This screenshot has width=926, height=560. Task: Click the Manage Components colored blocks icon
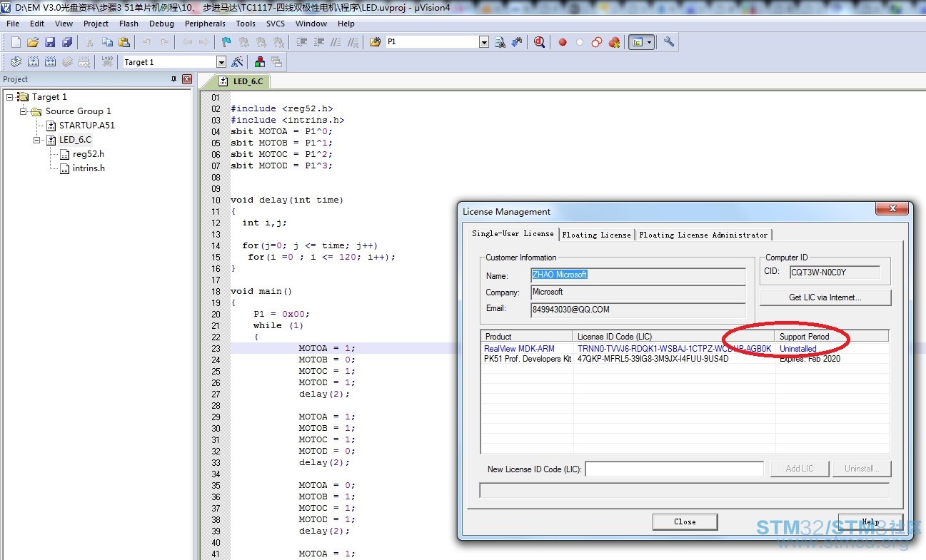click(260, 62)
